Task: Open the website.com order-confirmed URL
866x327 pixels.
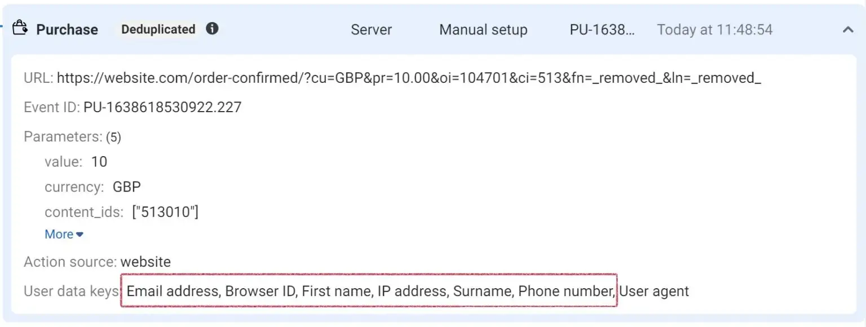Action: [409, 78]
